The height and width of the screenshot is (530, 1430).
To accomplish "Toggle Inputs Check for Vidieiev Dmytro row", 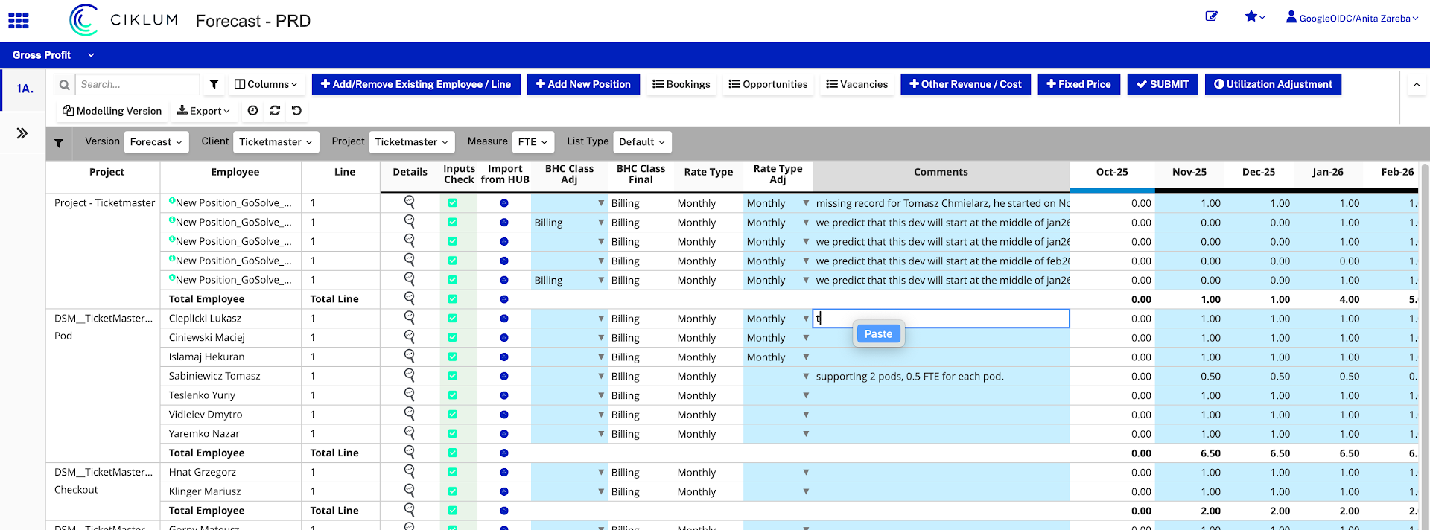I will [452, 415].
